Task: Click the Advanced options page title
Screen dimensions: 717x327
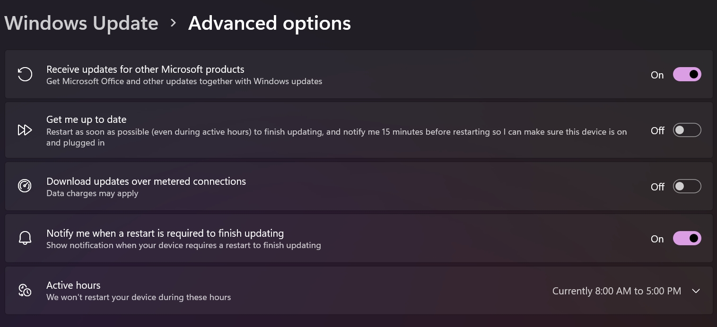Action: tap(270, 23)
